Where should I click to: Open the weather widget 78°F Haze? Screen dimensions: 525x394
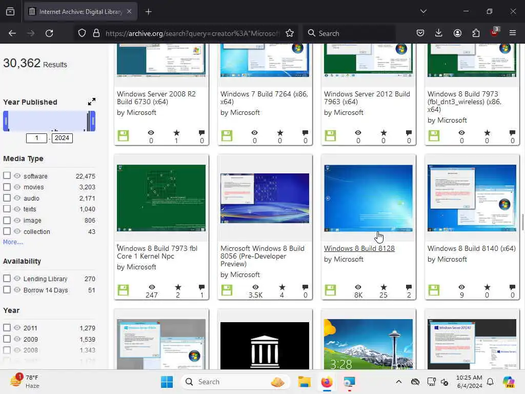pyautogui.click(x=25, y=382)
